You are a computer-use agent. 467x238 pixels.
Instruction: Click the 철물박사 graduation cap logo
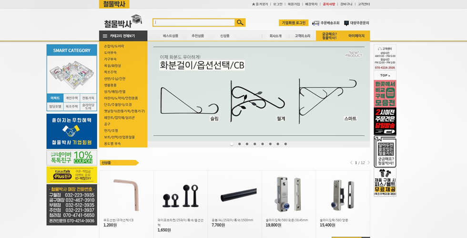tap(123, 21)
